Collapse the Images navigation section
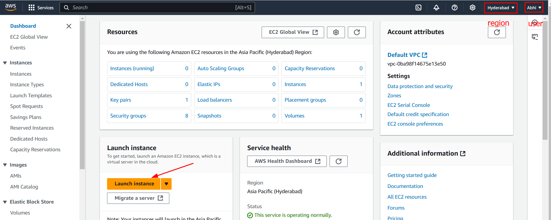This screenshot has width=551, height=220. coord(5,165)
